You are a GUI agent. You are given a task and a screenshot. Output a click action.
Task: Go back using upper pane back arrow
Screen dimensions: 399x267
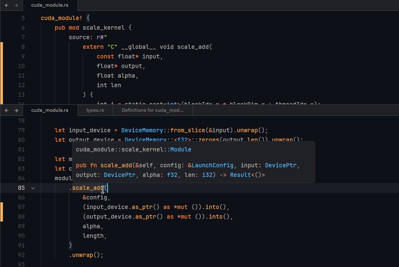coord(7,5)
